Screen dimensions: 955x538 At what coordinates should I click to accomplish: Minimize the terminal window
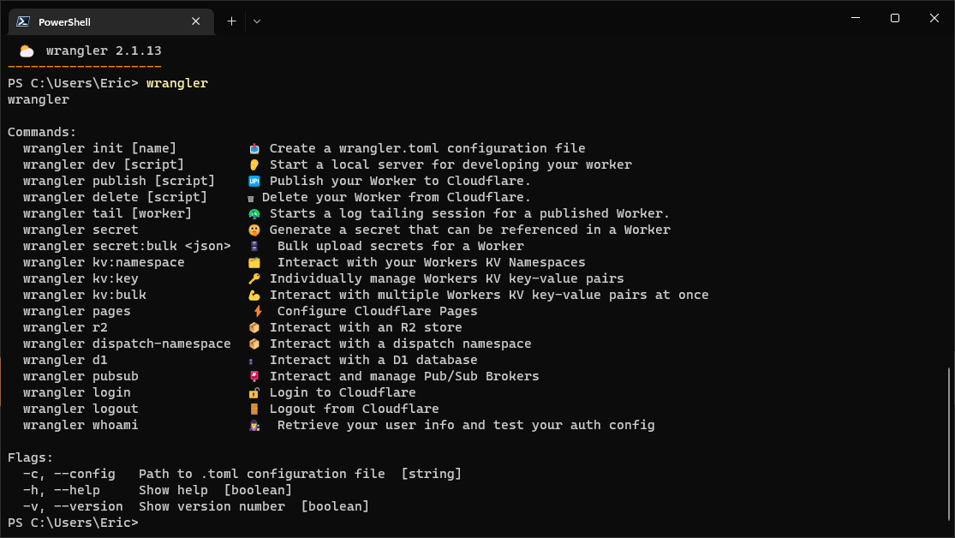coord(855,18)
